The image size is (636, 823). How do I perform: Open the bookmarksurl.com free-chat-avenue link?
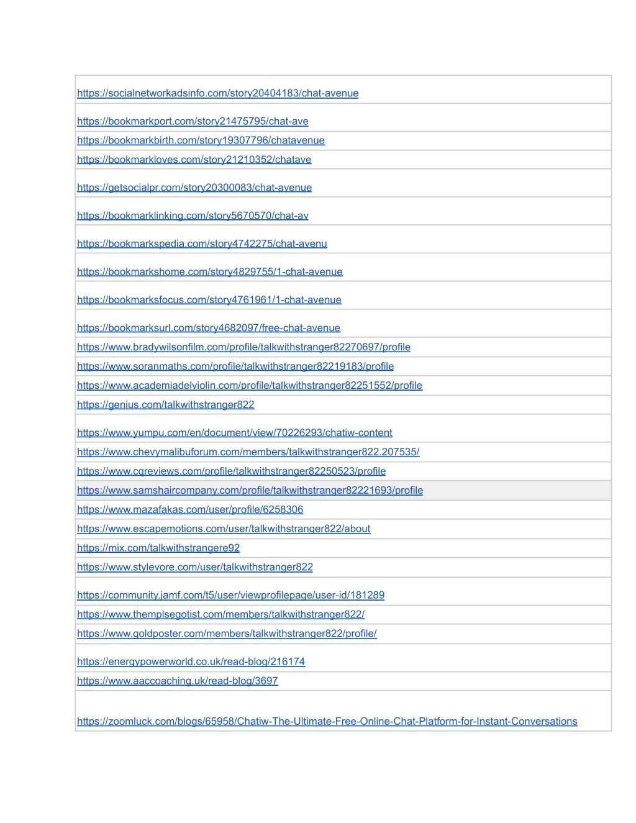click(209, 328)
